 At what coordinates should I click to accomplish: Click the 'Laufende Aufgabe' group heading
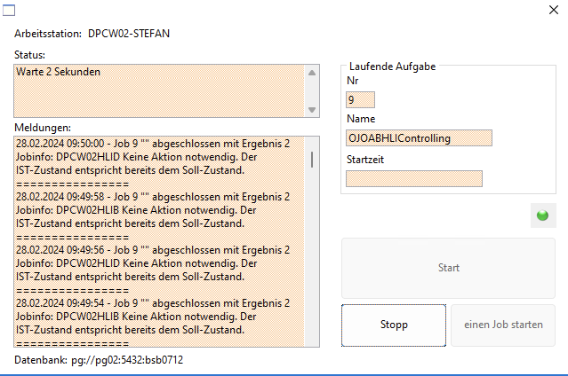point(392,67)
